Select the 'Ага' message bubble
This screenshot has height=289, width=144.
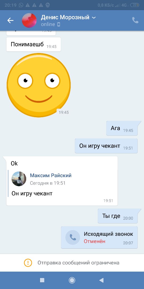click(x=122, y=128)
